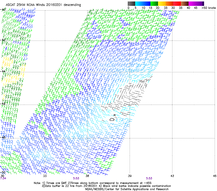This screenshot has width=217, height=191.
Task: Click the red 30–35 knots legend segment
Action: pos(177,4)
